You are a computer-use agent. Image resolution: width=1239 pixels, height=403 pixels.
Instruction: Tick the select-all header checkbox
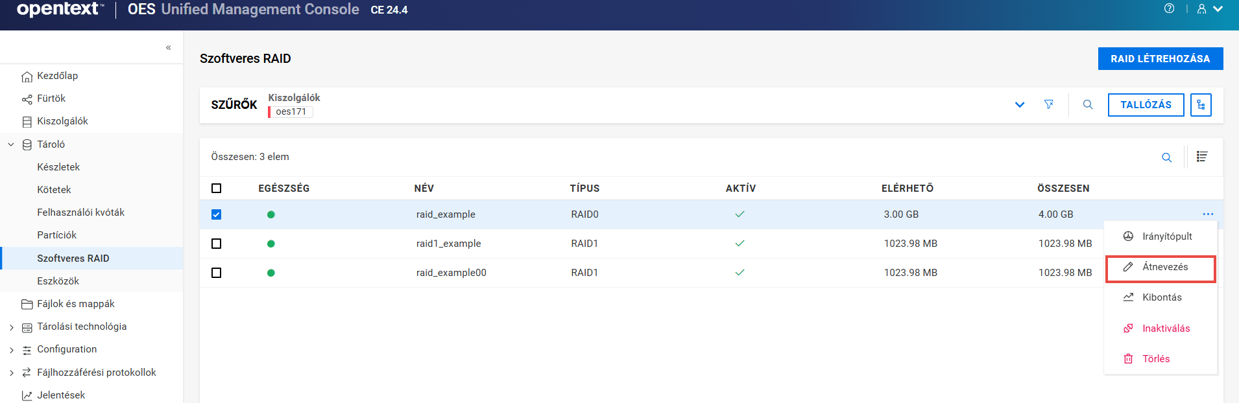coord(217,189)
